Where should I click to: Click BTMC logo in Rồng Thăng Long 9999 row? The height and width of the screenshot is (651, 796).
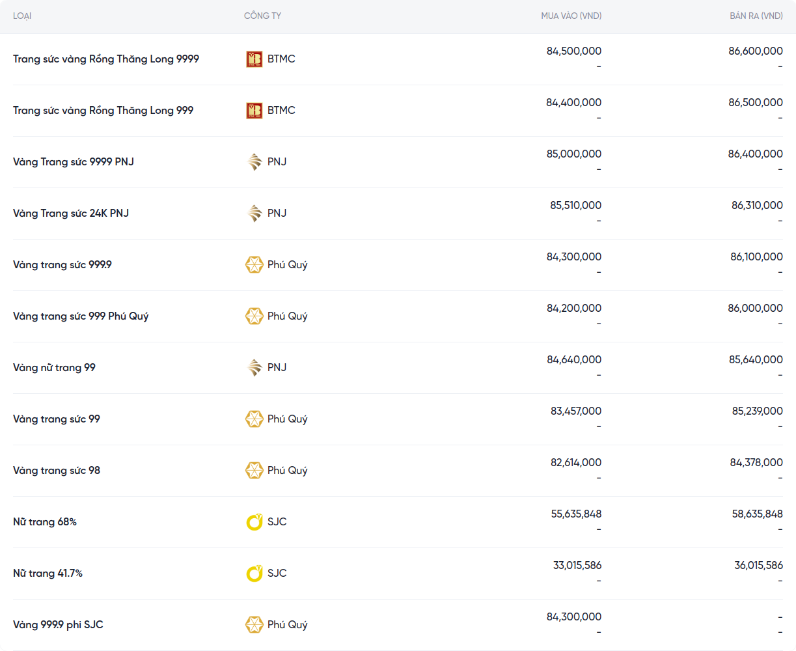pos(254,59)
